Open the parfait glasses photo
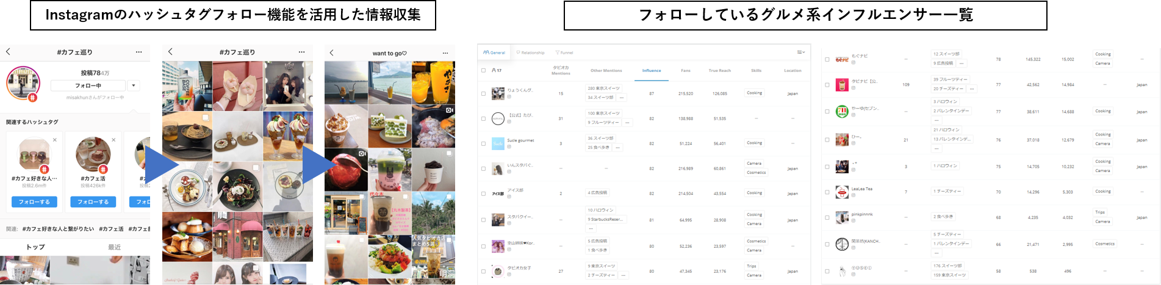This screenshot has height=285, width=1161. (288, 135)
